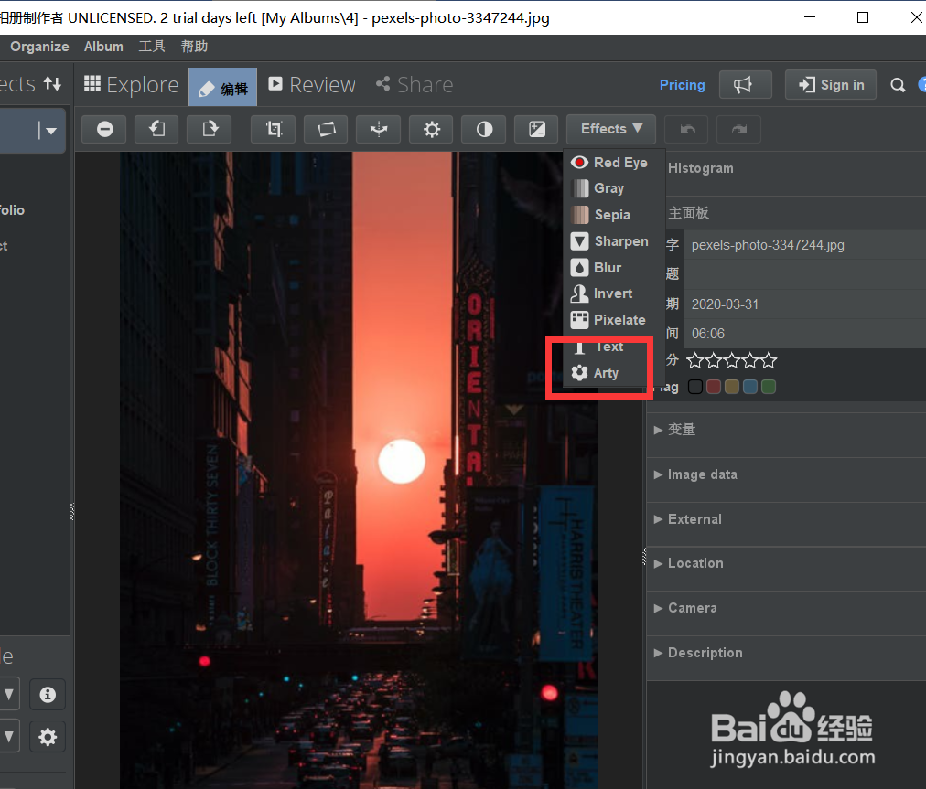
Task: Open the Organize menu
Action: (x=39, y=47)
